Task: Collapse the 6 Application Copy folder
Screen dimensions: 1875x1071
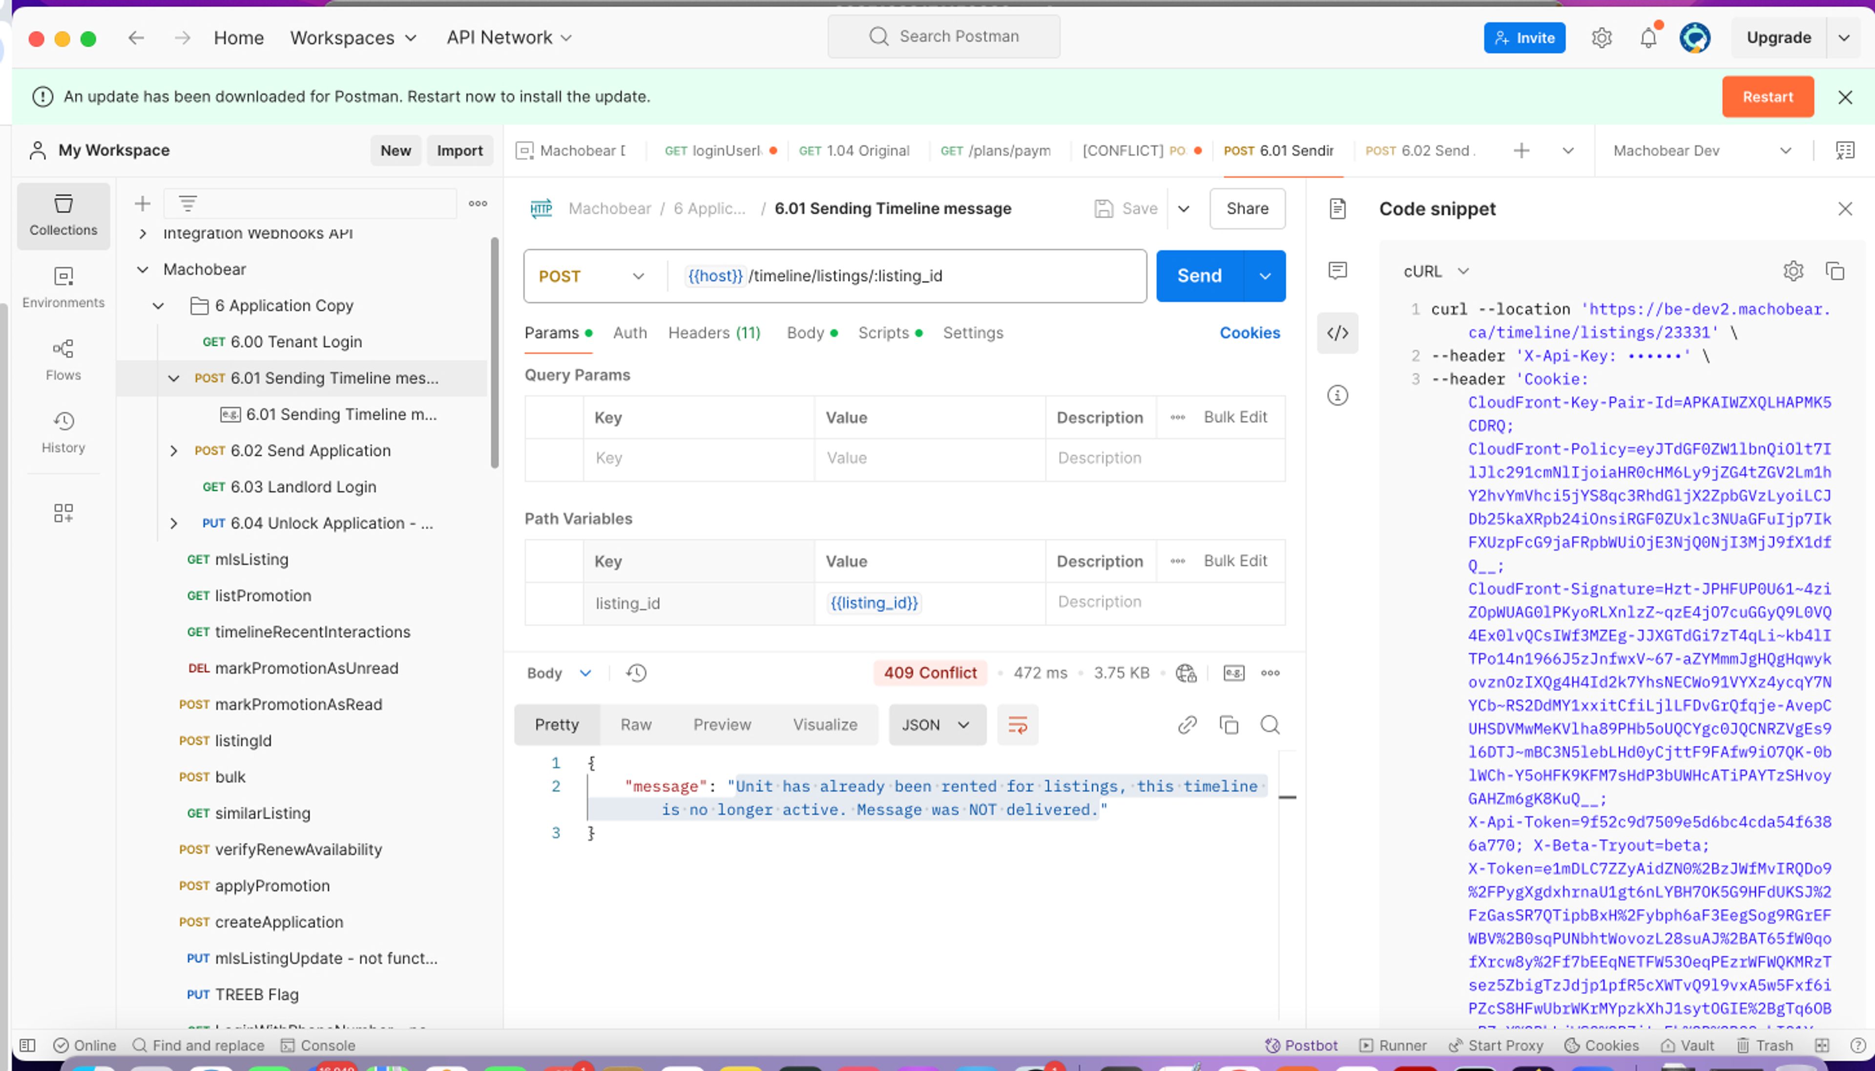Action: coord(158,305)
